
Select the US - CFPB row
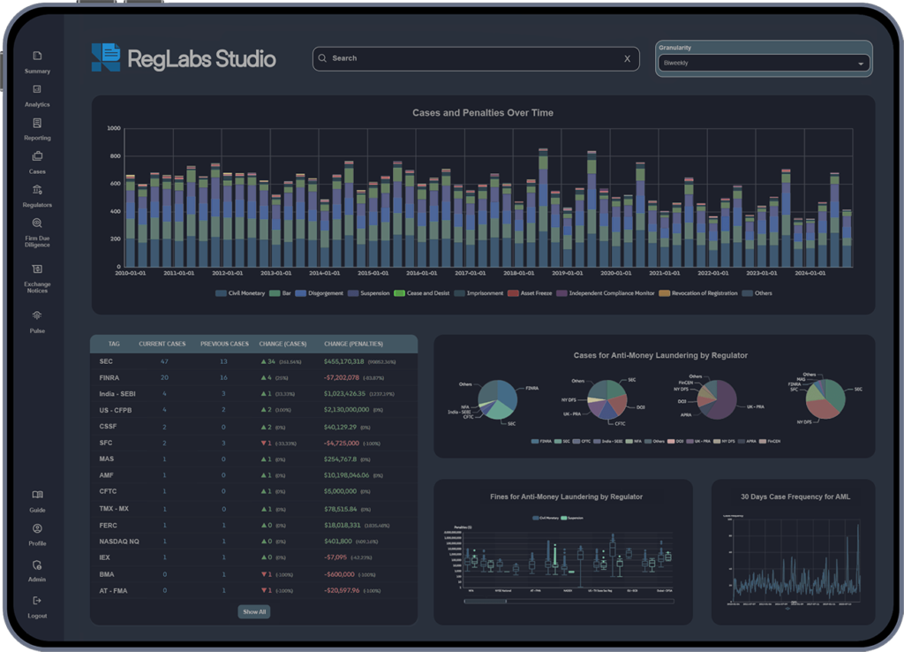[253, 410]
